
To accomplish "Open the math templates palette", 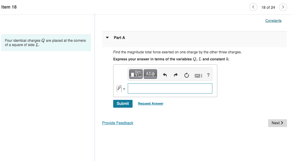I will point(135,74).
